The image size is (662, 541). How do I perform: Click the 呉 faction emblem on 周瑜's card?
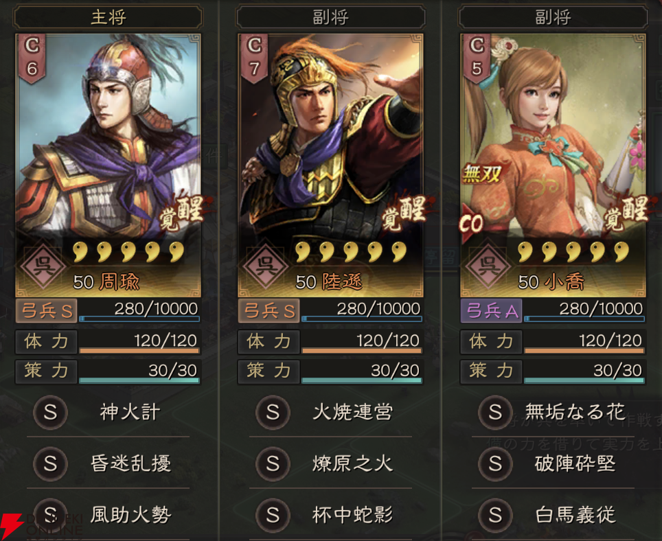(x=44, y=266)
